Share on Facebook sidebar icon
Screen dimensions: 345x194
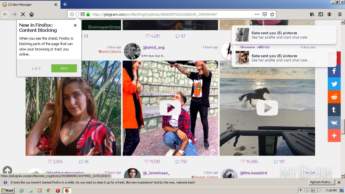click(x=334, y=71)
